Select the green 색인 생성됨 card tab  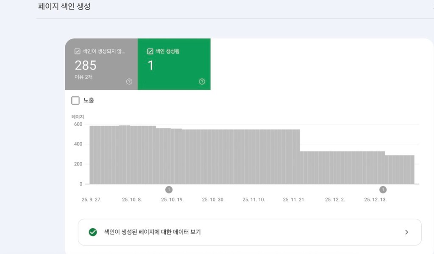tap(174, 63)
